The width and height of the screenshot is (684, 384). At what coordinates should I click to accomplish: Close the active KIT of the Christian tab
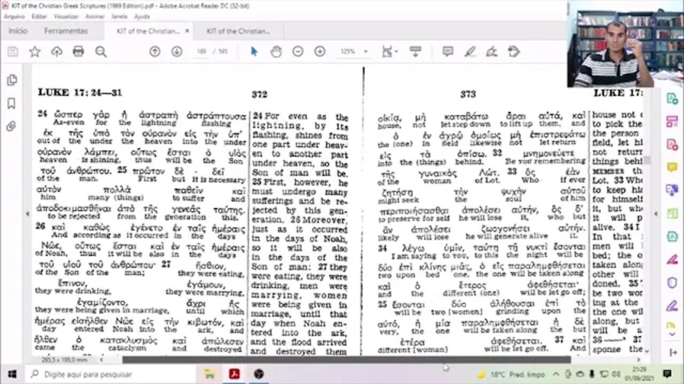pos(187,31)
